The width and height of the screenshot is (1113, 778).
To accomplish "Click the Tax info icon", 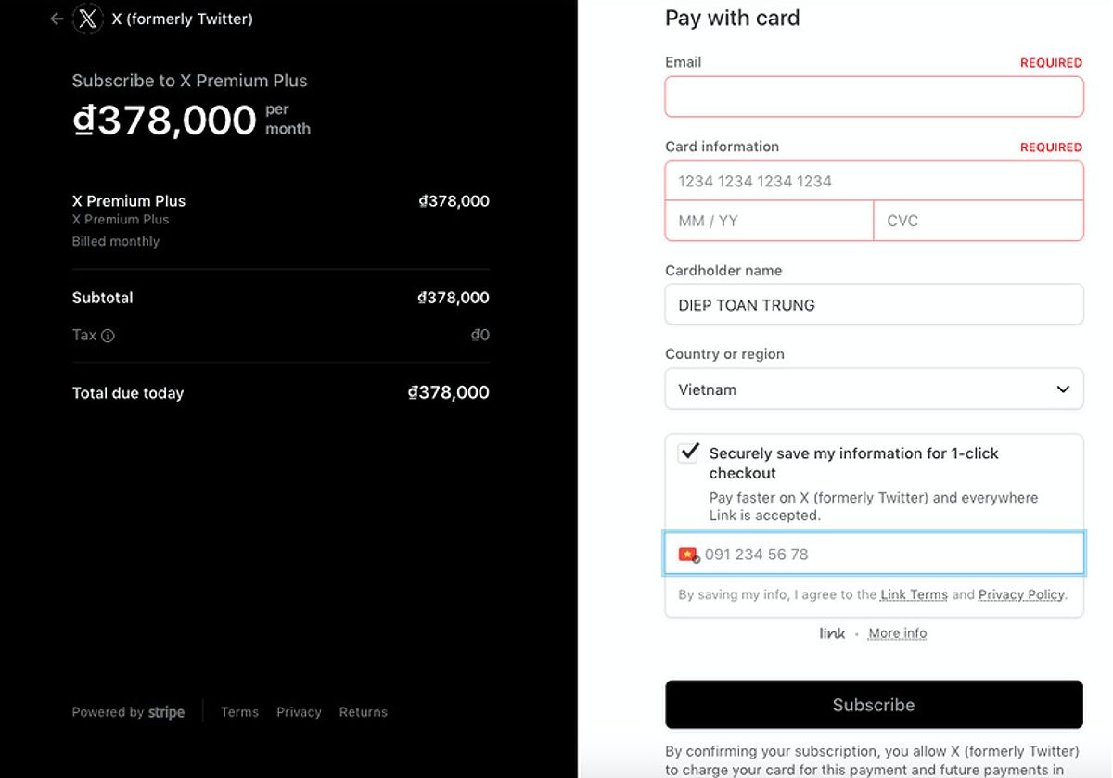I will tap(108, 336).
